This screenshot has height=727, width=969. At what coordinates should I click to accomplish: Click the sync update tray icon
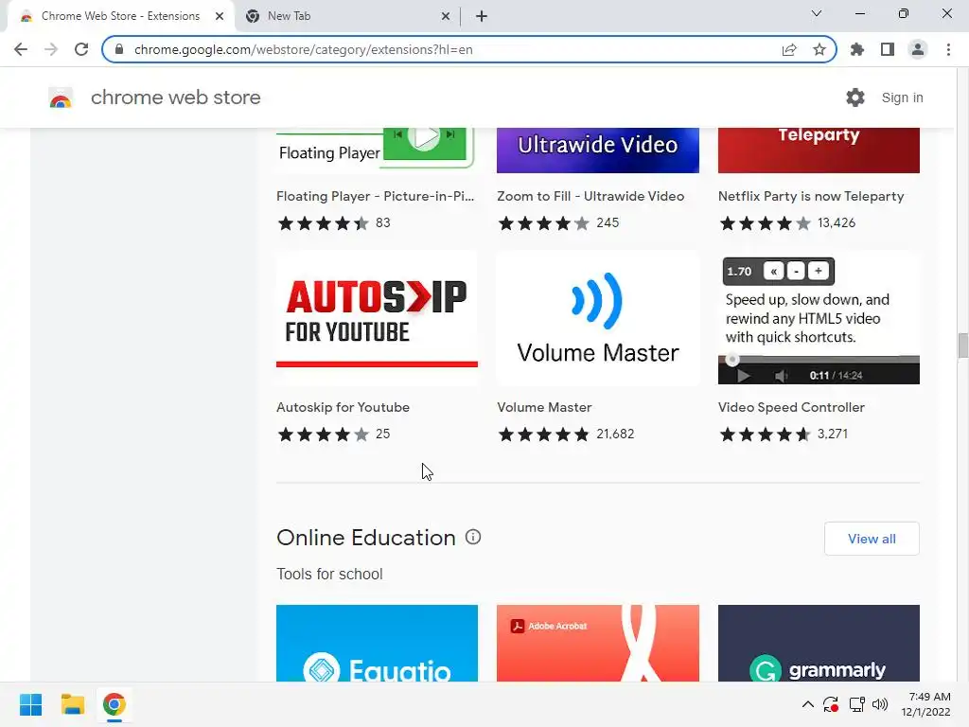(x=831, y=704)
